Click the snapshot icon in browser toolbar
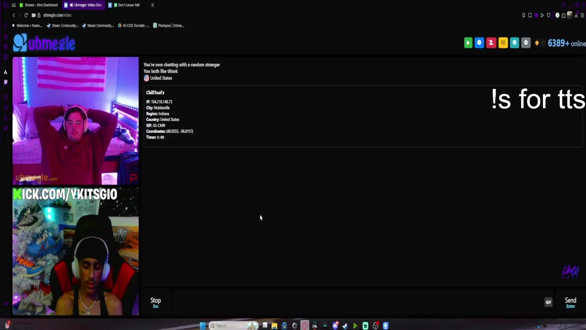 [530, 15]
